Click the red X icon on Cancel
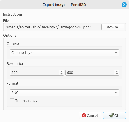This screenshot has height=122, width=129. tap(84, 115)
